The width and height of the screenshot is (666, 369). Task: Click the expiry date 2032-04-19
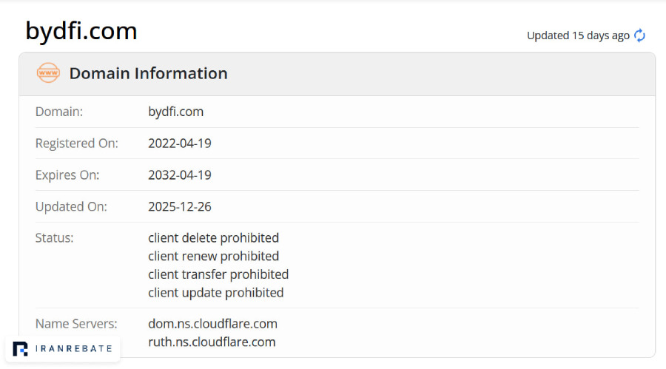(x=180, y=175)
